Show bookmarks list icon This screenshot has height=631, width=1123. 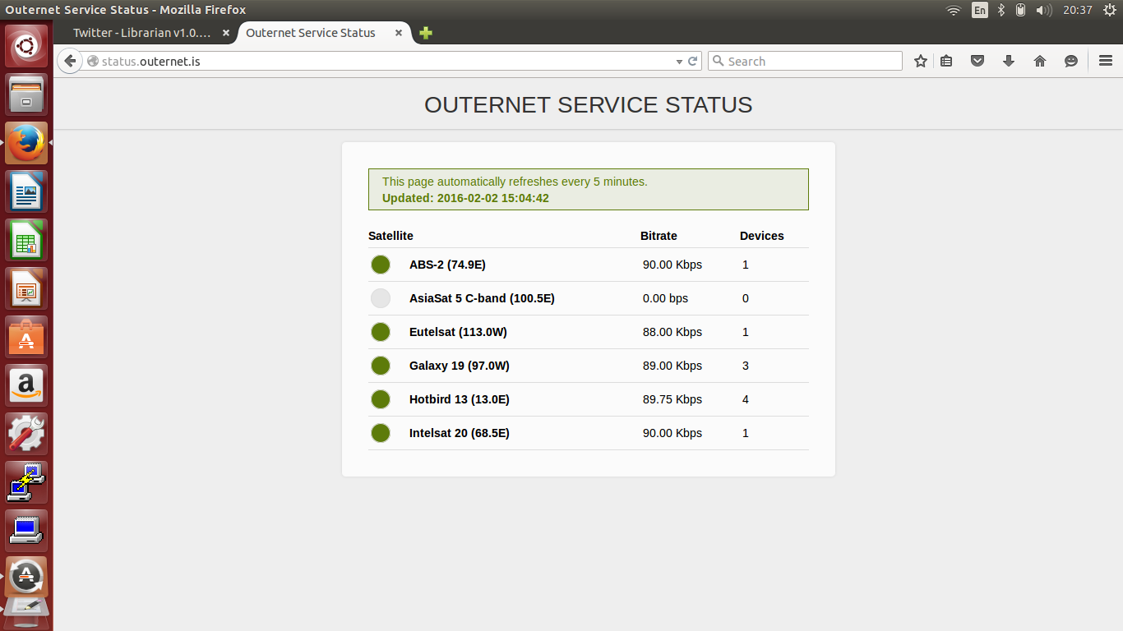click(946, 61)
